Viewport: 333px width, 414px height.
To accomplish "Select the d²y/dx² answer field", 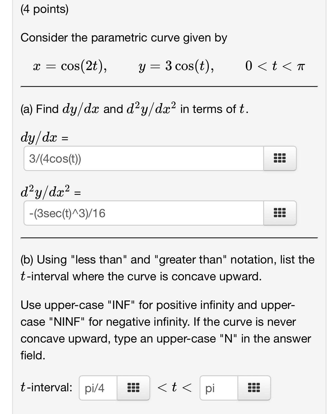I will (140, 213).
